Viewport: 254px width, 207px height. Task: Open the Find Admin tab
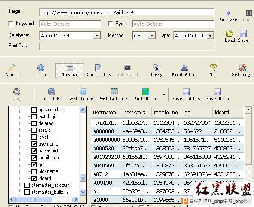[185, 70]
